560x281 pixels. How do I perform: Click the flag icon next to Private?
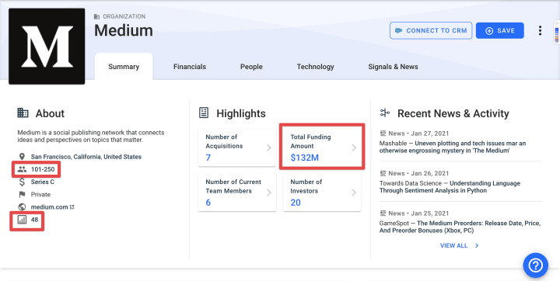(22, 194)
